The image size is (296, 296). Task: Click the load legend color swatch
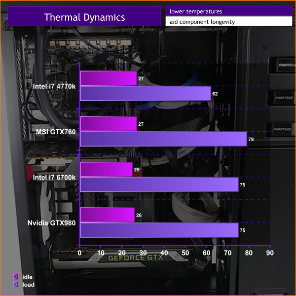point(15,284)
